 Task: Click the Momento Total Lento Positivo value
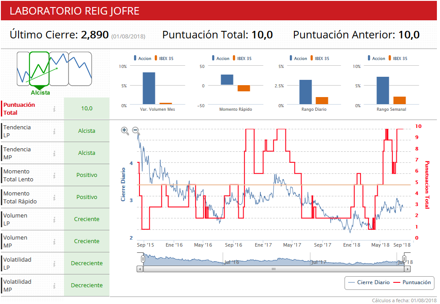tap(86, 175)
